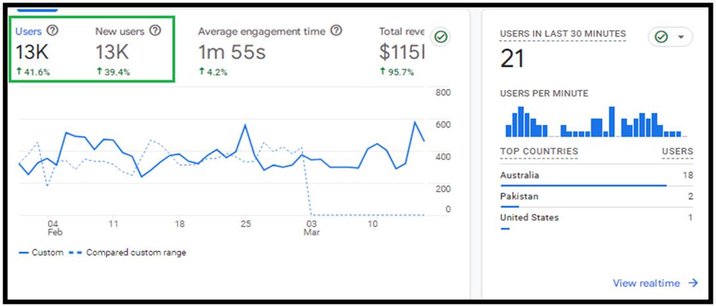Click green checkmark in the realtime card
716x306 pixels.
[x=661, y=37]
